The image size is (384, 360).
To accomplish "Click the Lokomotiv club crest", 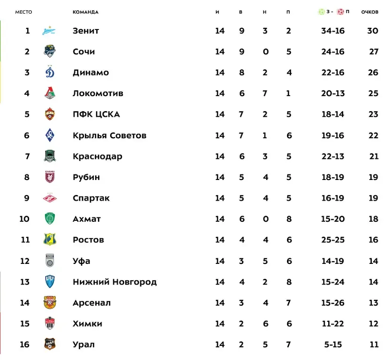I will pos(50,93).
